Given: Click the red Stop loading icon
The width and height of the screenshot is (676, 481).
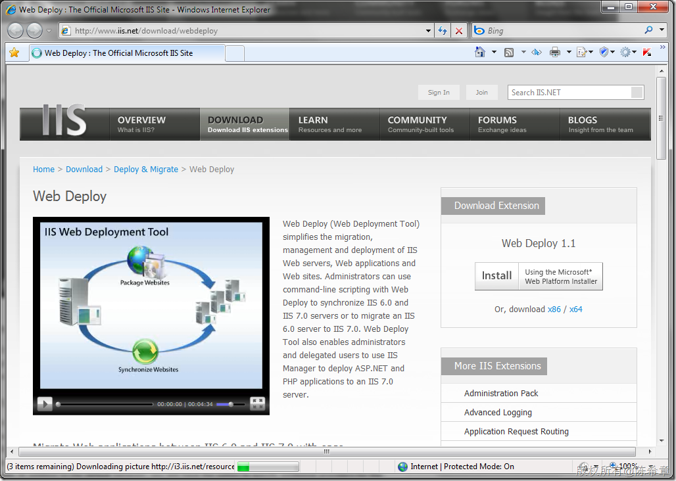Looking at the screenshot, I should pyautogui.click(x=459, y=31).
